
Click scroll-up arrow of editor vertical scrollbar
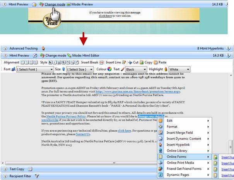pos(231,76)
